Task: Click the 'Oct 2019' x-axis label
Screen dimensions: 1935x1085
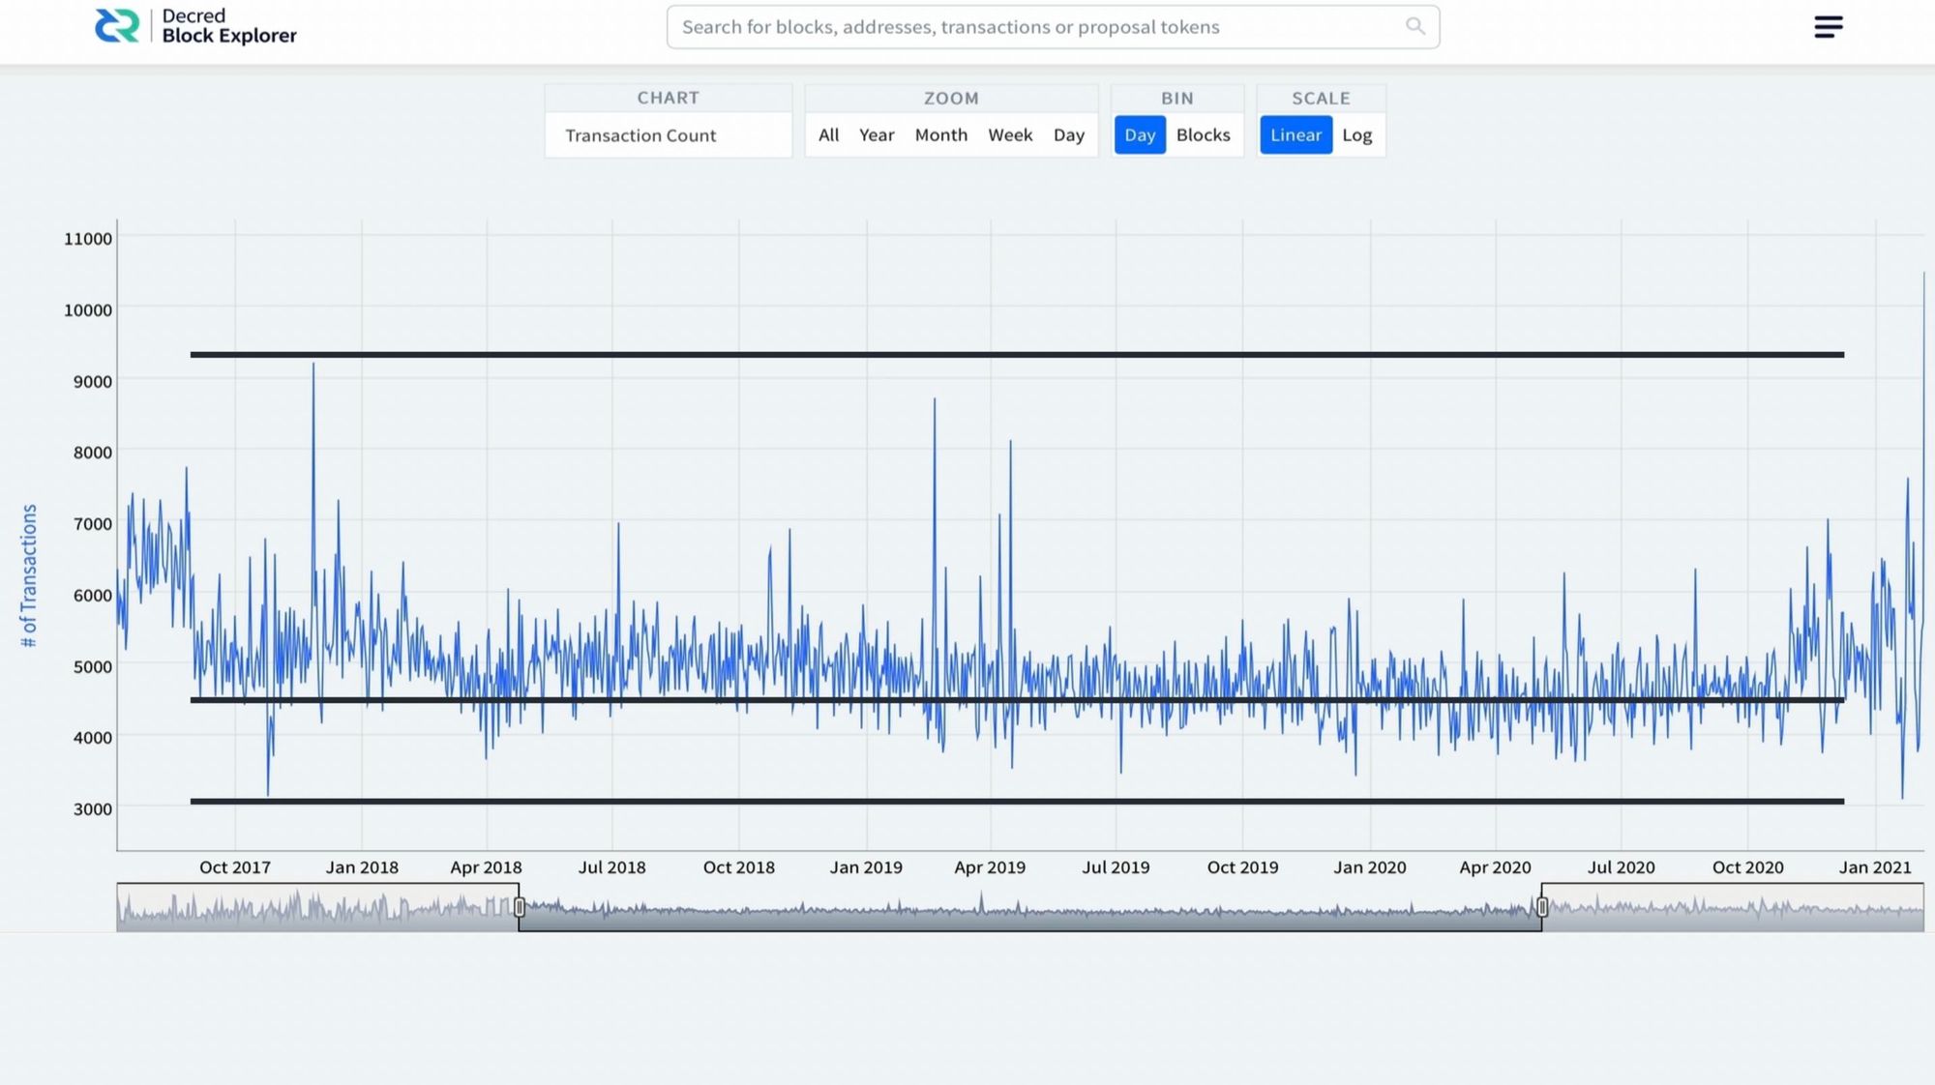Action: pyautogui.click(x=1243, y=867)
